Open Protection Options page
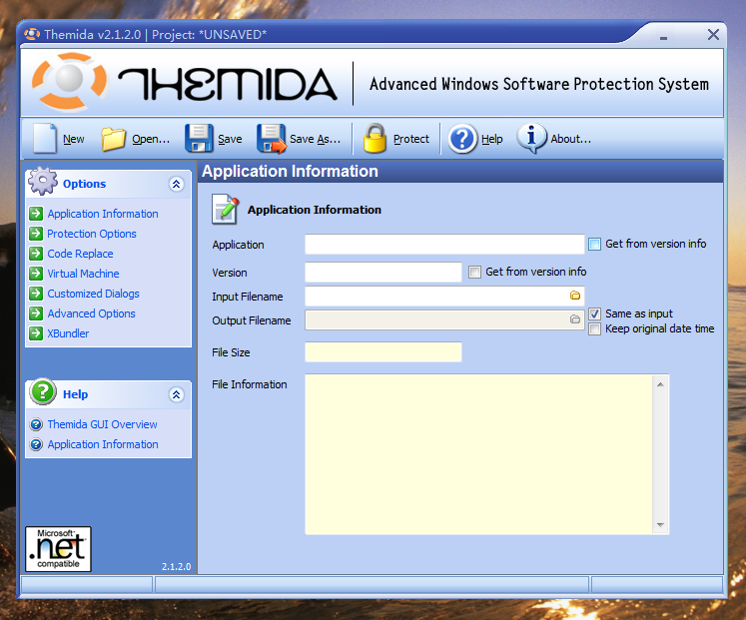Screen dimensions: 746x620 tap(91, 234)
